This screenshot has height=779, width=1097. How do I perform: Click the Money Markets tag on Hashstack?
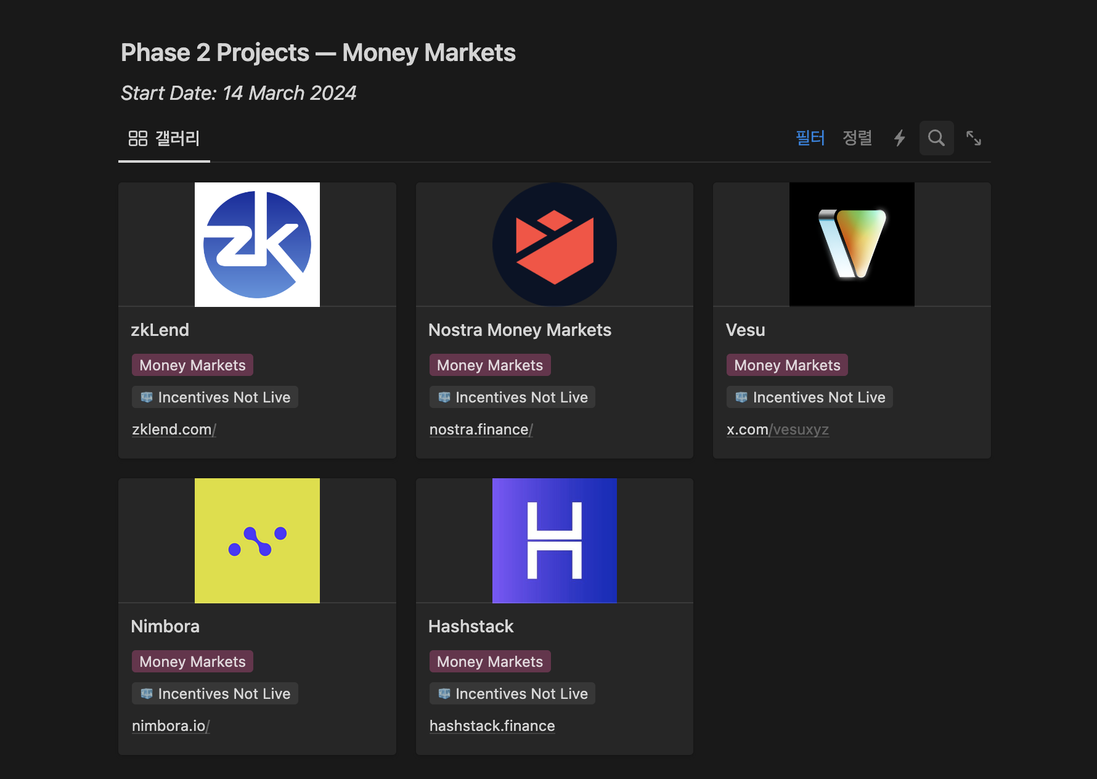[490, 661]
